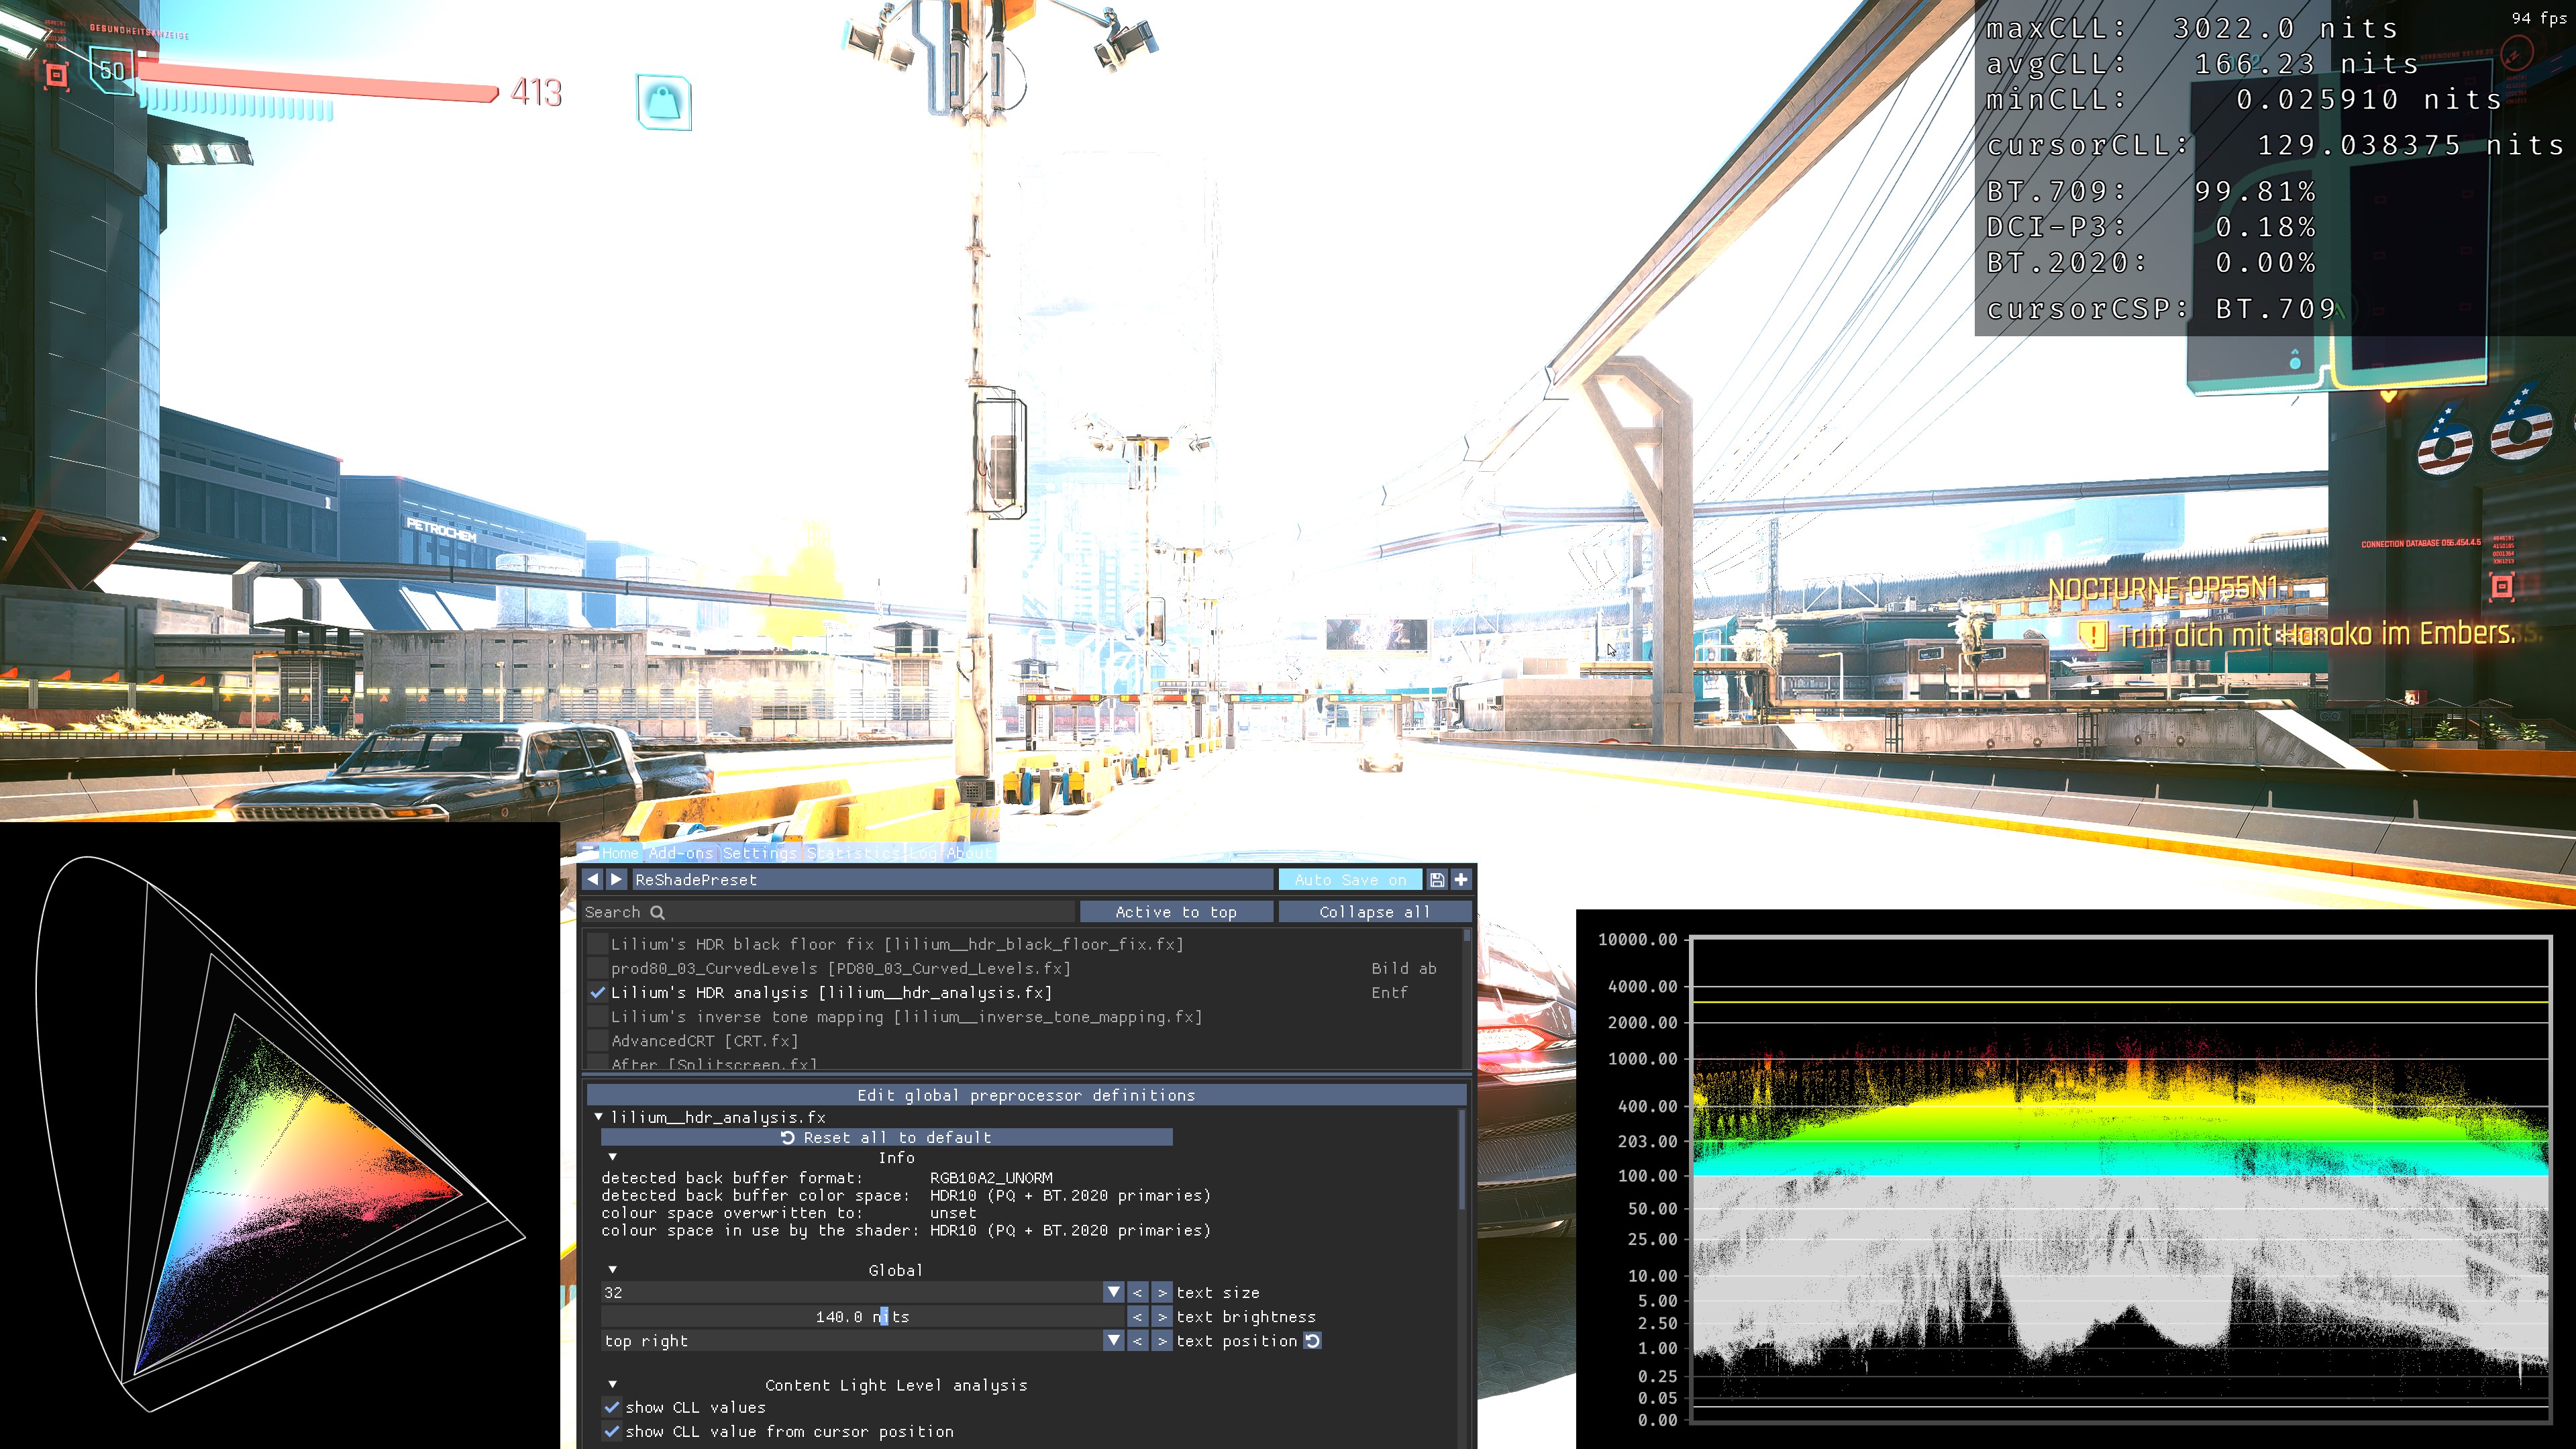This screenshot has height=1449, width=2576.
Task: Click the Active to top button
Action: coord(1176,912)
